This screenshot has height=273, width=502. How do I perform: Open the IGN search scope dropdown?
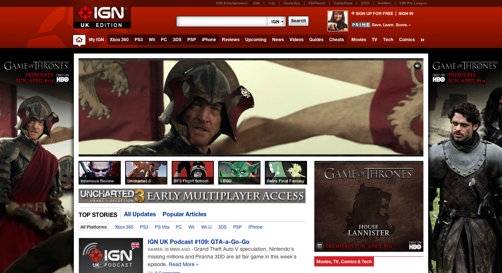coord(277,21)
